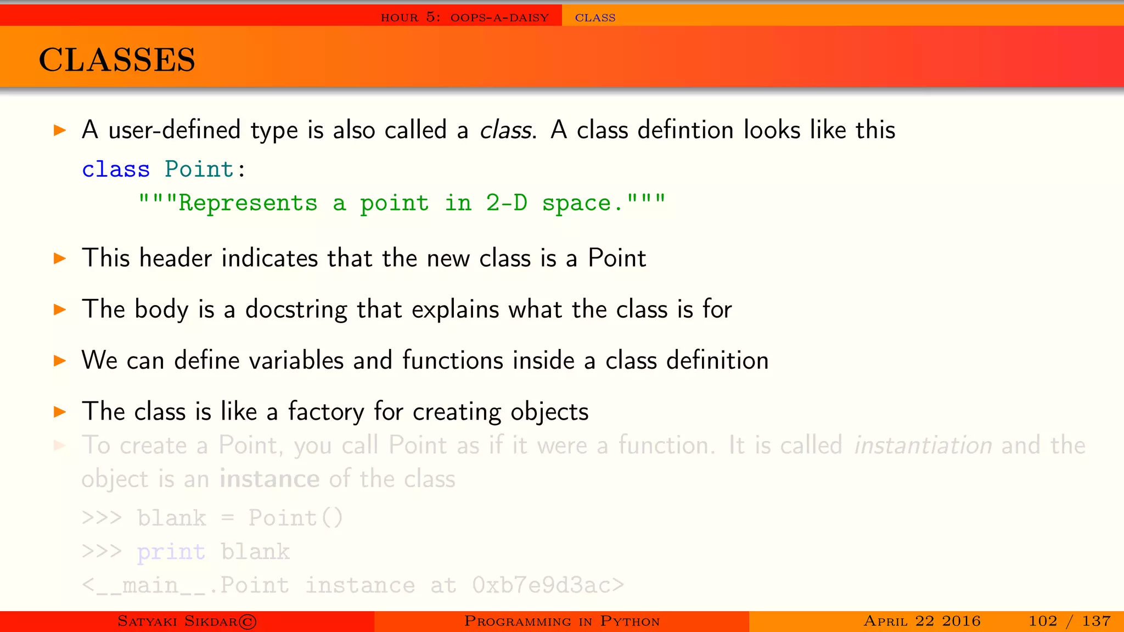Click the faded italic word 'instantiation'

923,445
